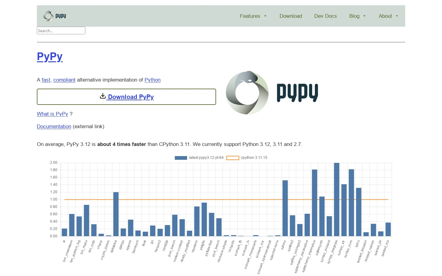
Task: Click the sphinx bar in the chart
Action: (x=285, y=208)
